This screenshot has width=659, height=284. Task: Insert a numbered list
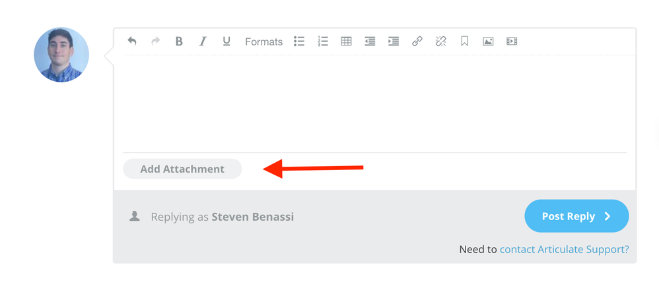click(323, 42)
